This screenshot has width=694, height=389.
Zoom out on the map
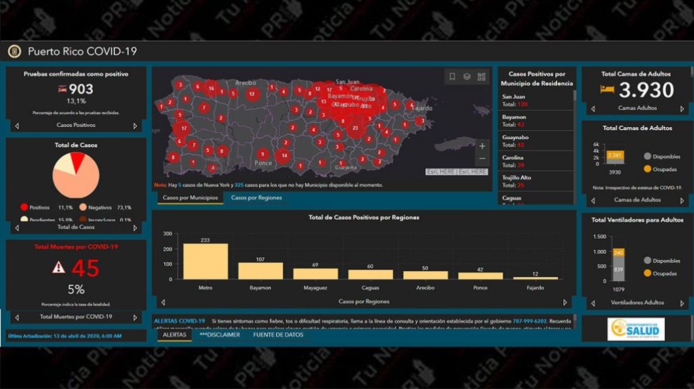482,158
